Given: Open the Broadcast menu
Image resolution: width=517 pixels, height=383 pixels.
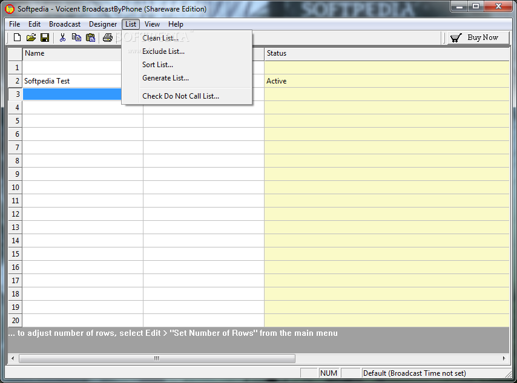Looking at the screenshot, I should tap(65, 24).
